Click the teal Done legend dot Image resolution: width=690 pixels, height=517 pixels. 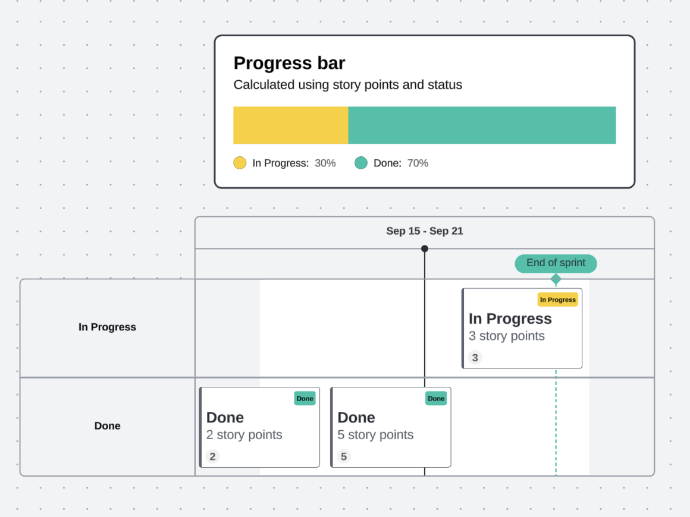(361, 163)
